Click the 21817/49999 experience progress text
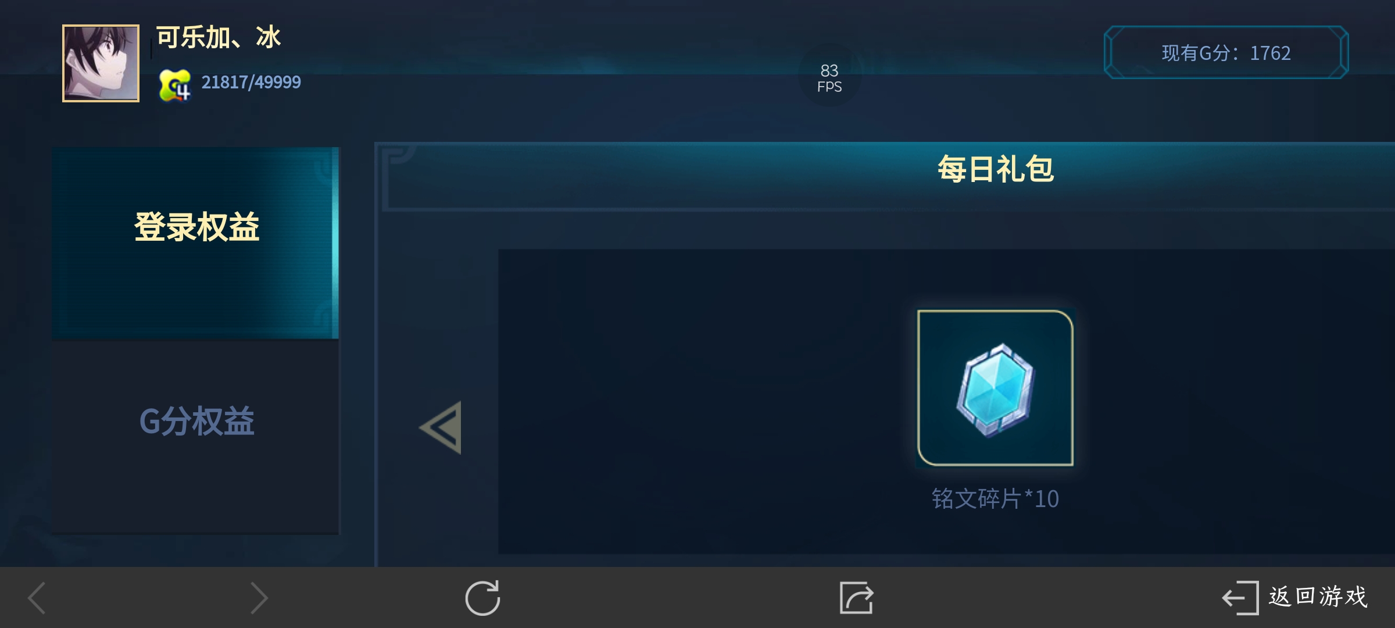This screenshot has height=628, width=1395. point(251,82)
